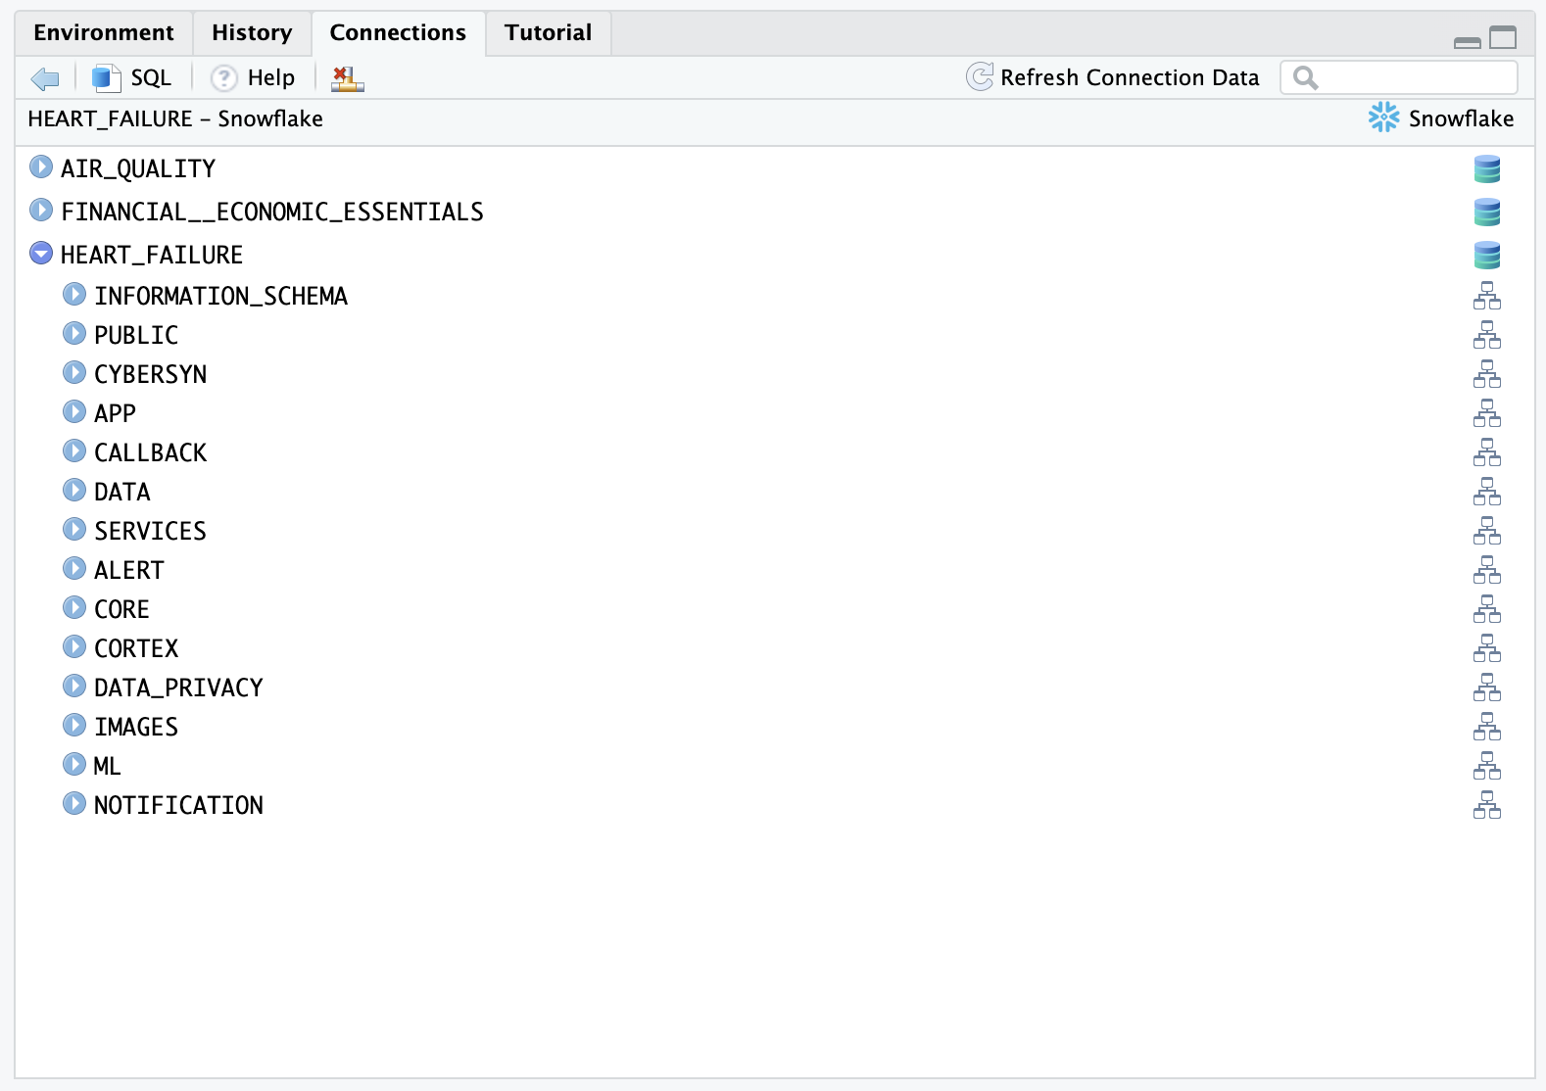1546x1091 pixels.
Task: Select the INFORMATION_SCHEMA name
Action: coord(221,297)
